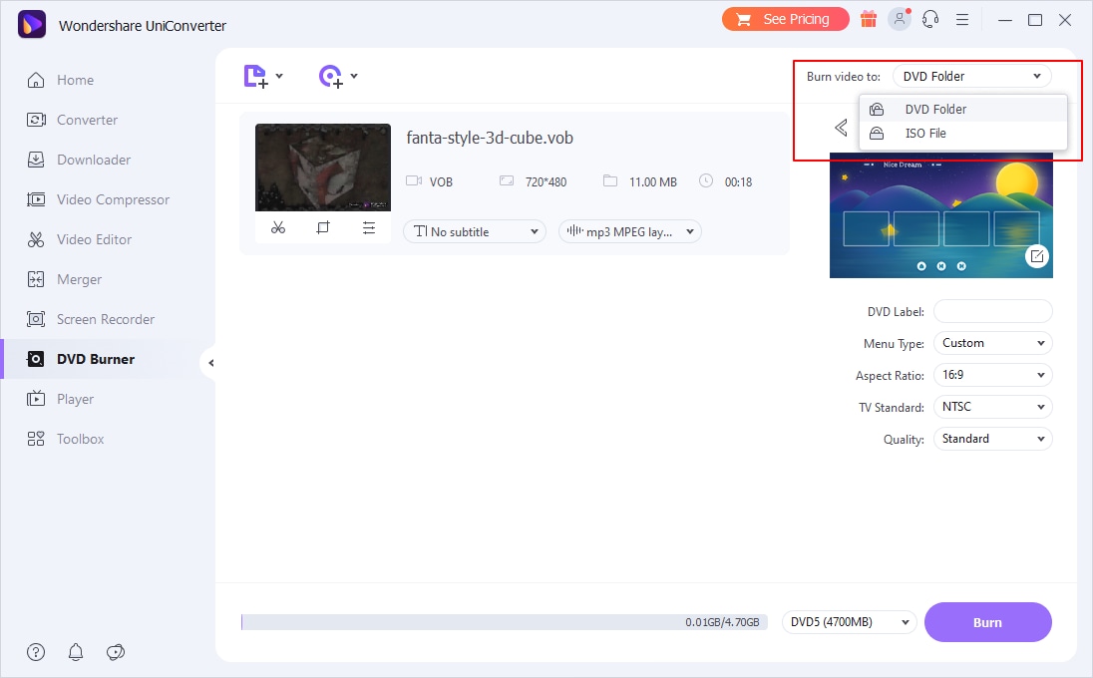Open the user account icon

coord(900,20)
